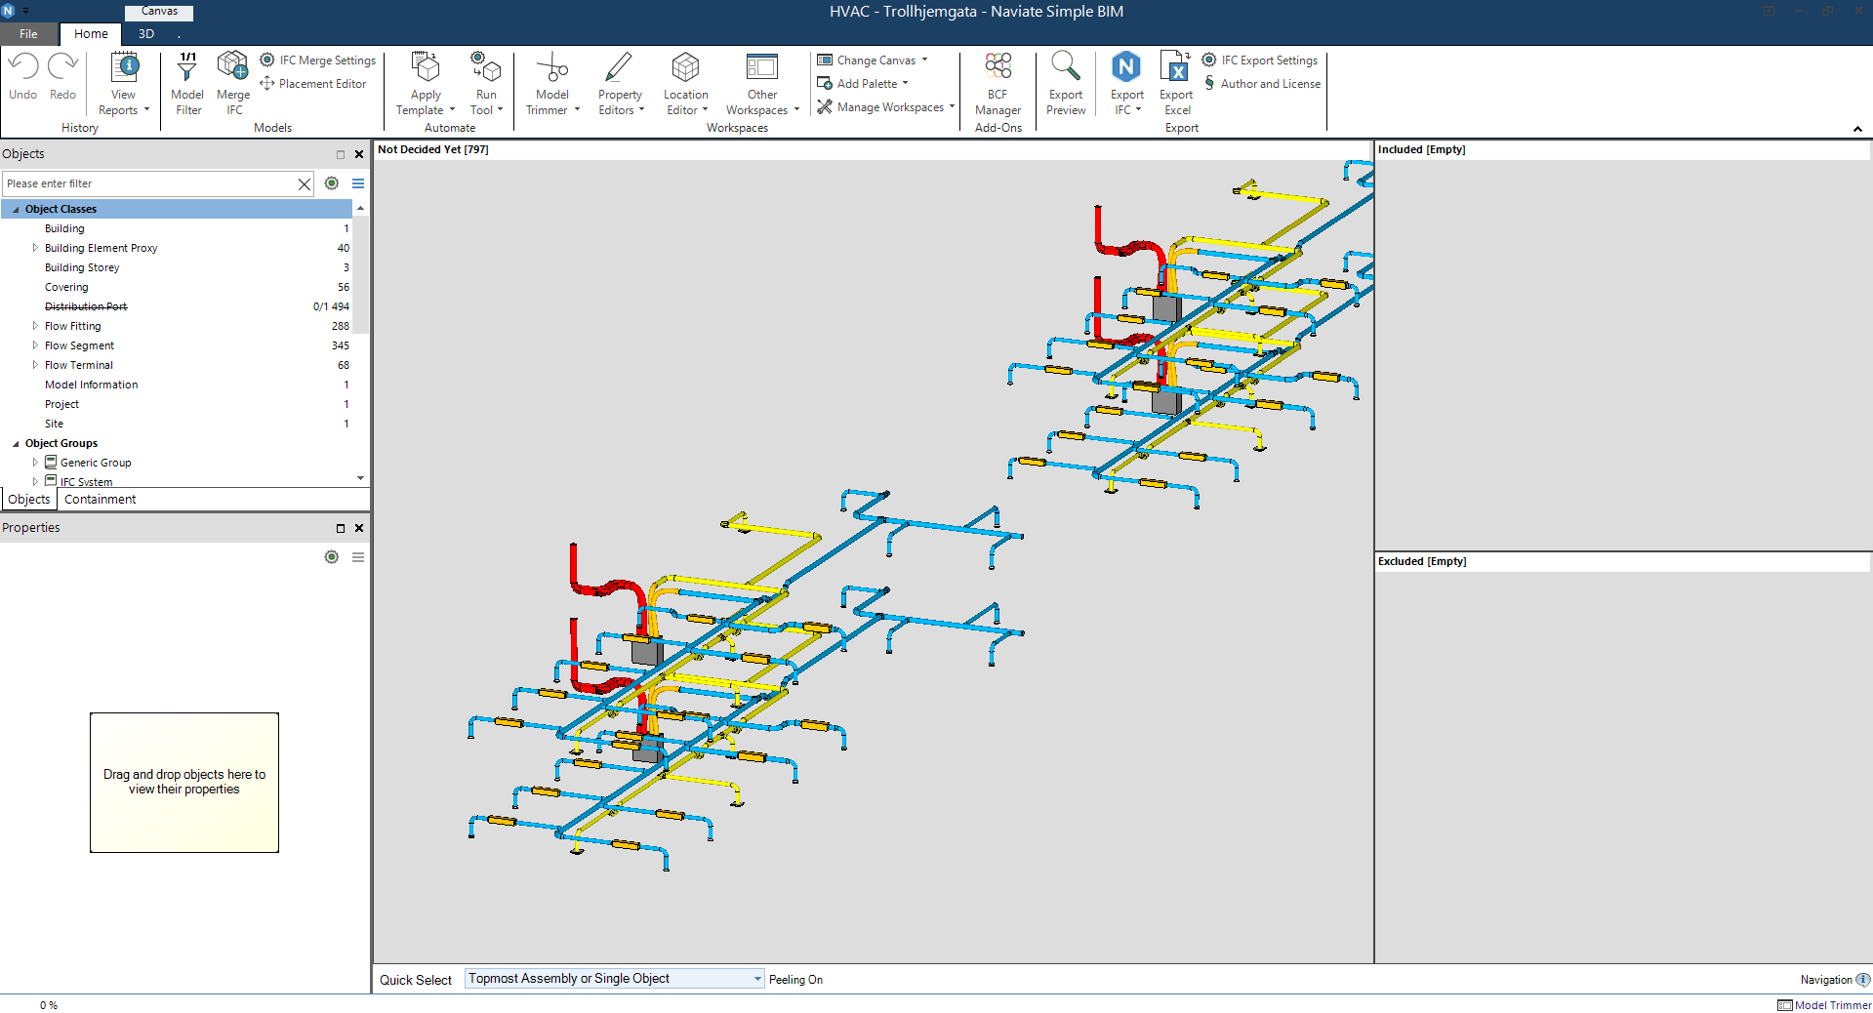Expand the Building Element Proxy node
Image resolution: width=1873 pixels, height=1013 pixels.
[35, 248]
